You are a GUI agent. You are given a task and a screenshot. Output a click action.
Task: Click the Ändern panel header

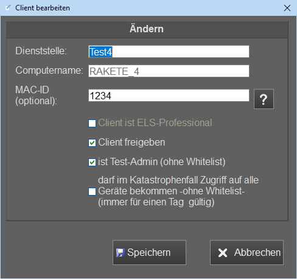[147, 30]
